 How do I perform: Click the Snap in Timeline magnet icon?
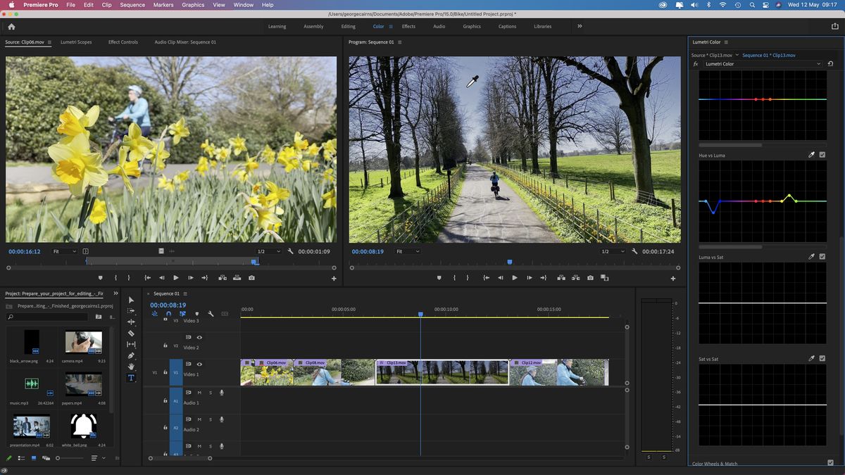tap(168, 315)
